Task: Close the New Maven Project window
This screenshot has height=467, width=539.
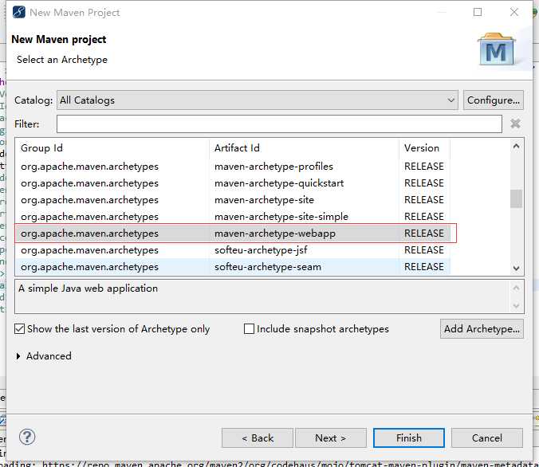Action: [514, 12]
